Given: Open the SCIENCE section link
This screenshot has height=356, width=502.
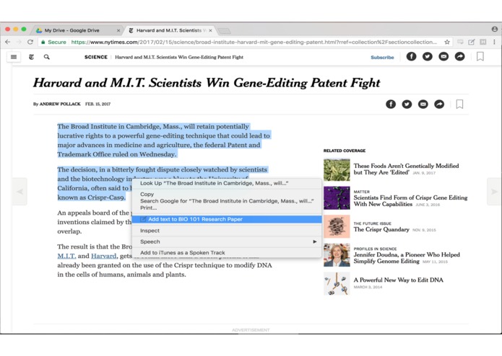Looking at the screenshot, I should pyautogui.click(x=96, y=57).
